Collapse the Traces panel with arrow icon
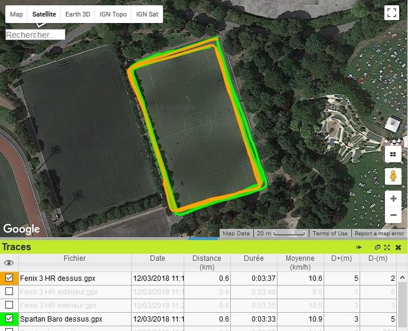 pos(358,247)
